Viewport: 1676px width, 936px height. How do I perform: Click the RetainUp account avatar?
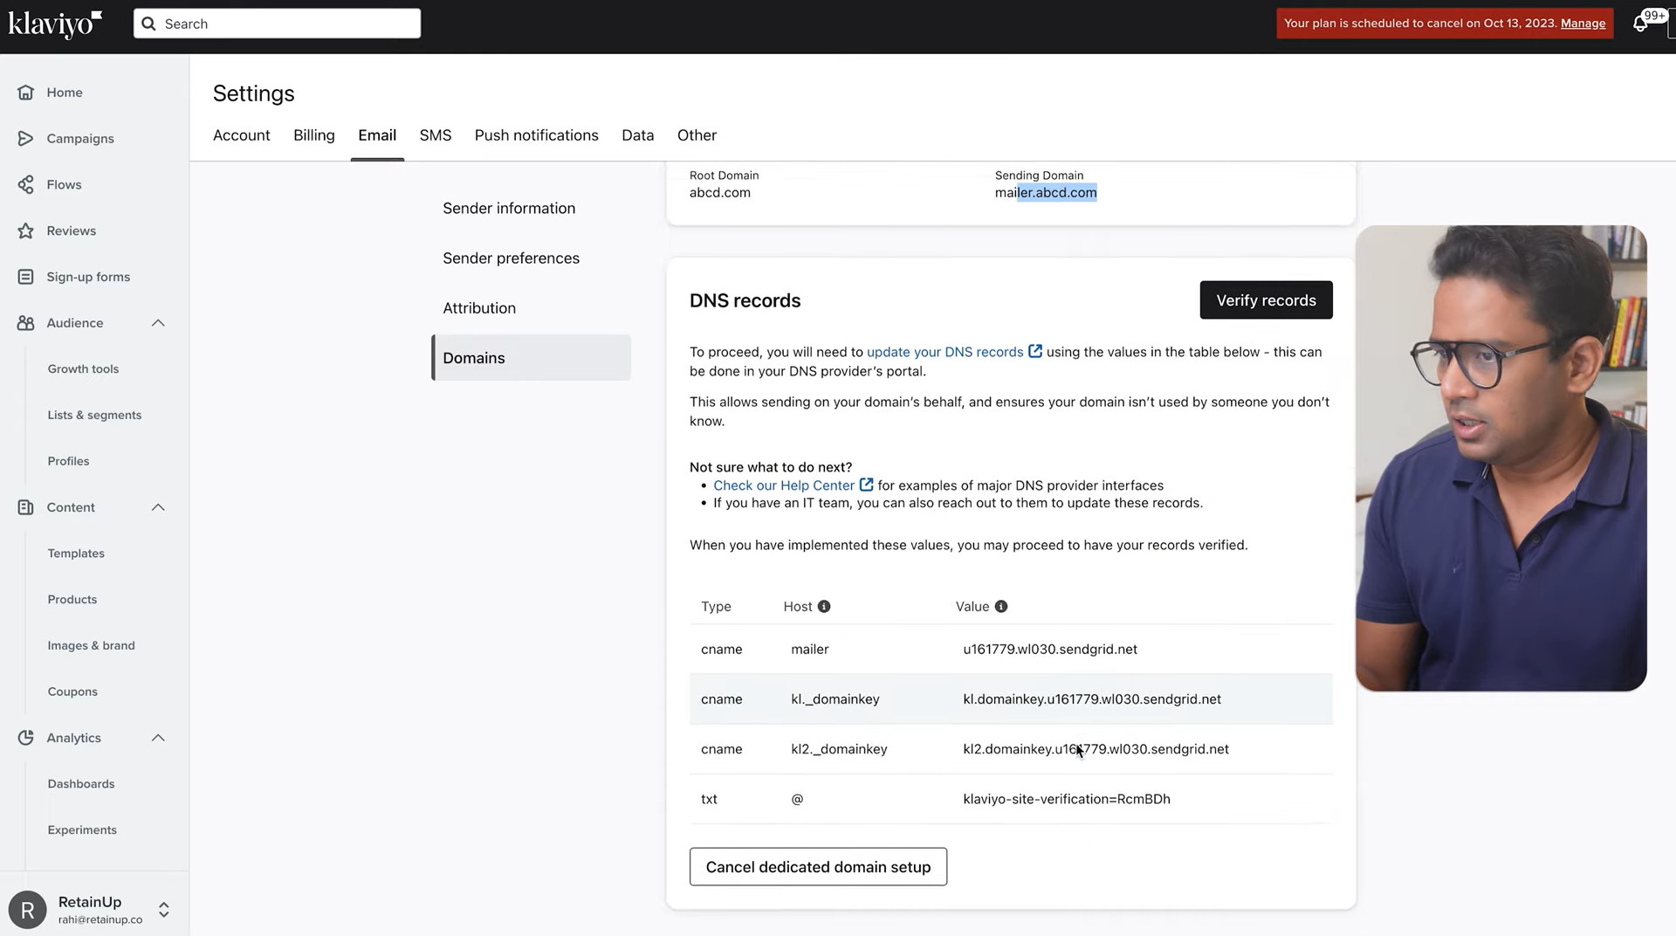coord(27,911)
